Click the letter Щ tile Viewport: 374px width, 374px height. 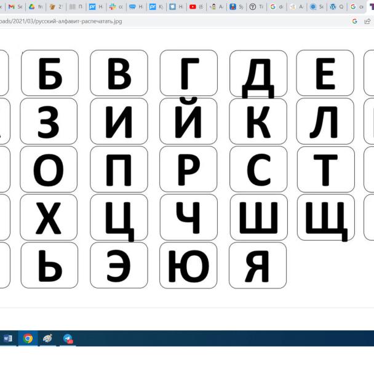coord(325,217)
